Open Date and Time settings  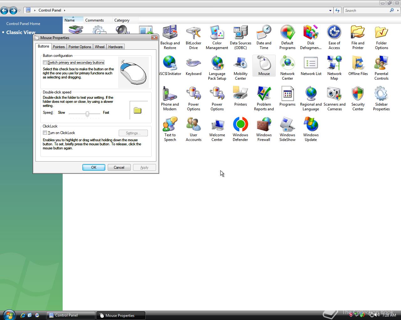coord(264,37)
